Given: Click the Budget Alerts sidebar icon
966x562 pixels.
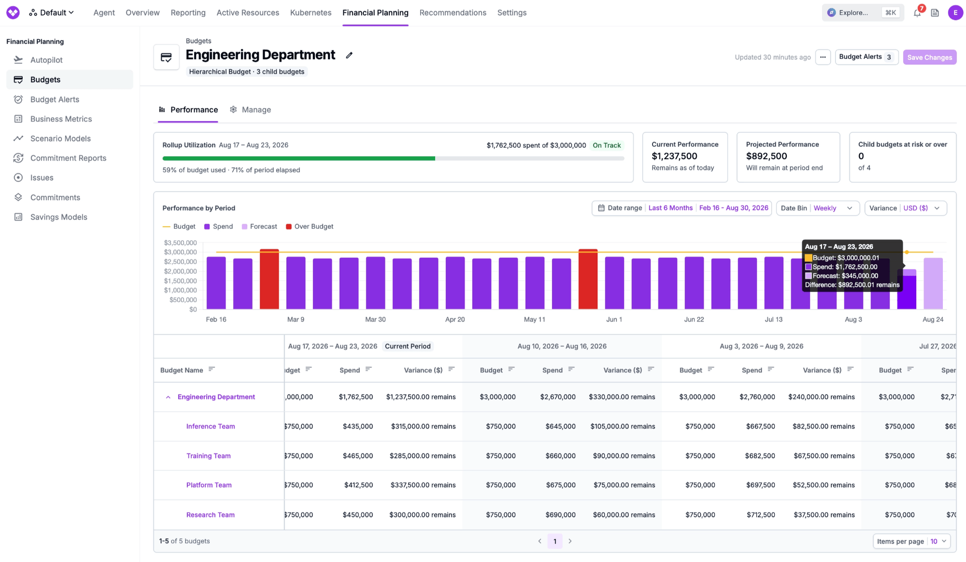Looking at the screenshot, I should click(18, 100).
